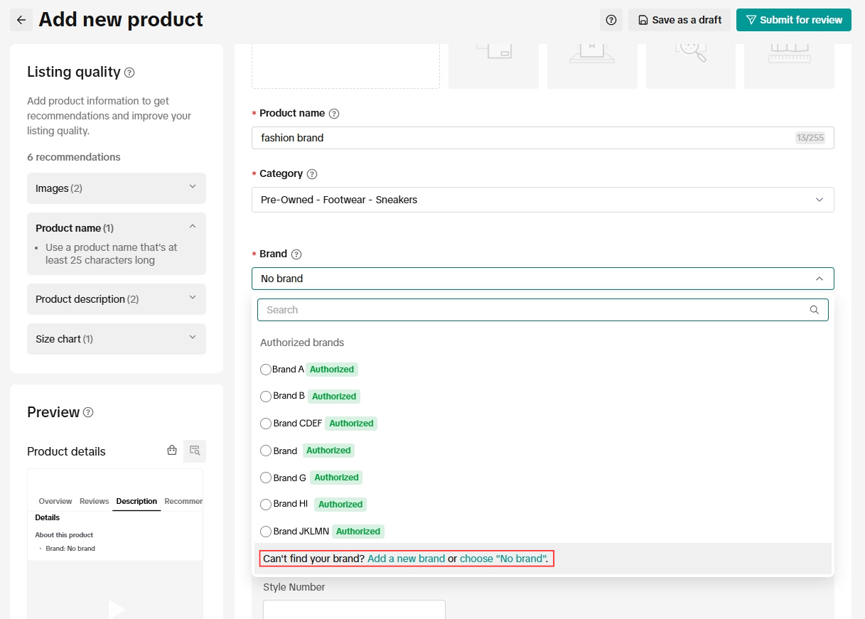865x619 pixels.
Task: Choose Brand JKLMN radio option
Action: (x=266, y=532)
